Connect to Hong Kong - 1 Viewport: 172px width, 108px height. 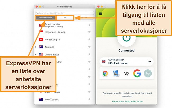(x=65, y=40)
